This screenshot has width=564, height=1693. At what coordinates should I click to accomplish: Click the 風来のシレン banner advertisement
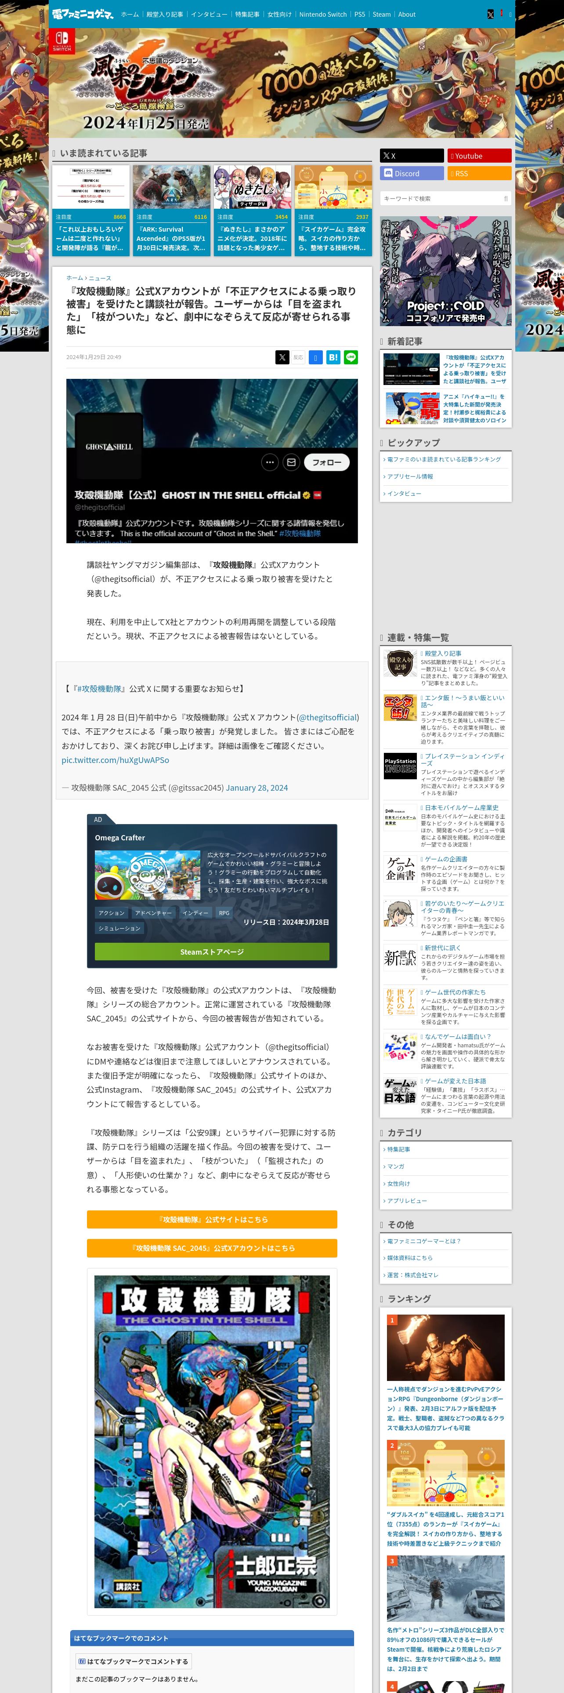282,83
